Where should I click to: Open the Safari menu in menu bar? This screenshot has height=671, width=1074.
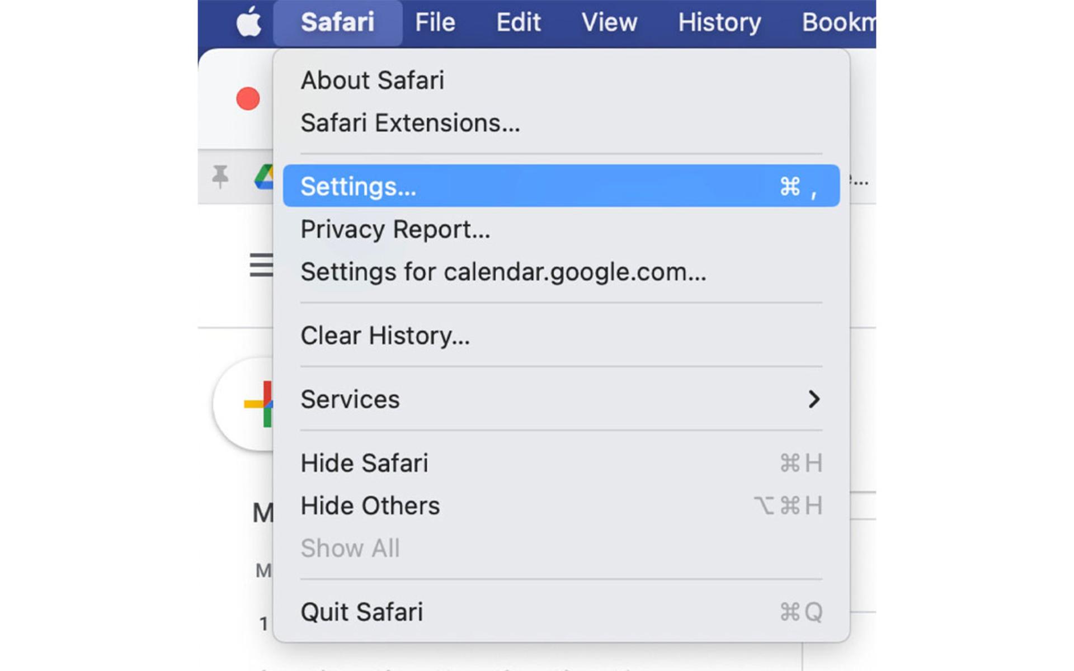(338, 23)
